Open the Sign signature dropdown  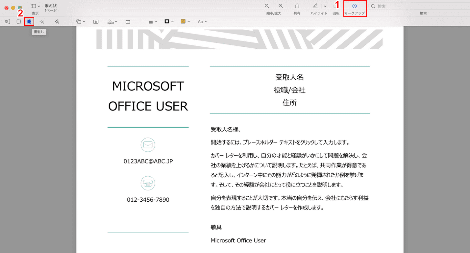pyautogui.click(x=112, y=22)
